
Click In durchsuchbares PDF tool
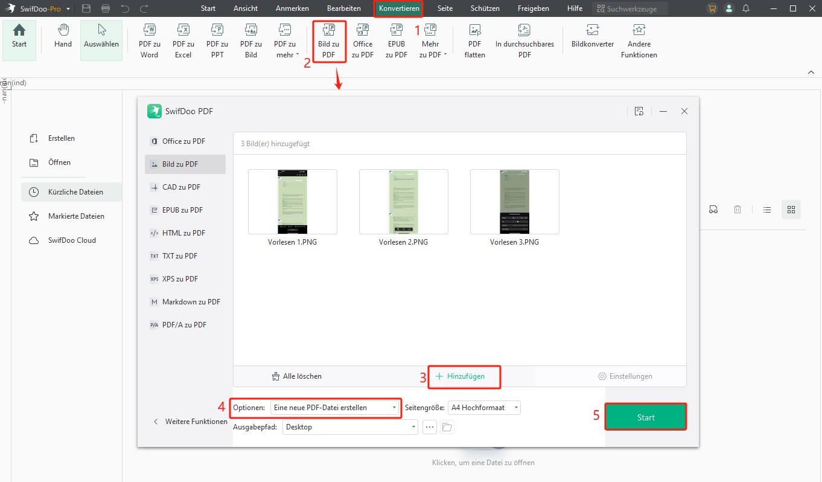pos(524,41)
